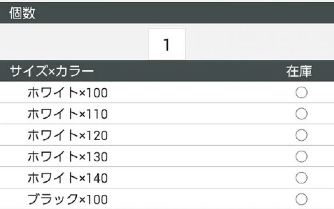This screenshot has height=209, width=334.
Task: Choose the ホワイト×120 stock circle
Action: [301, 135]
